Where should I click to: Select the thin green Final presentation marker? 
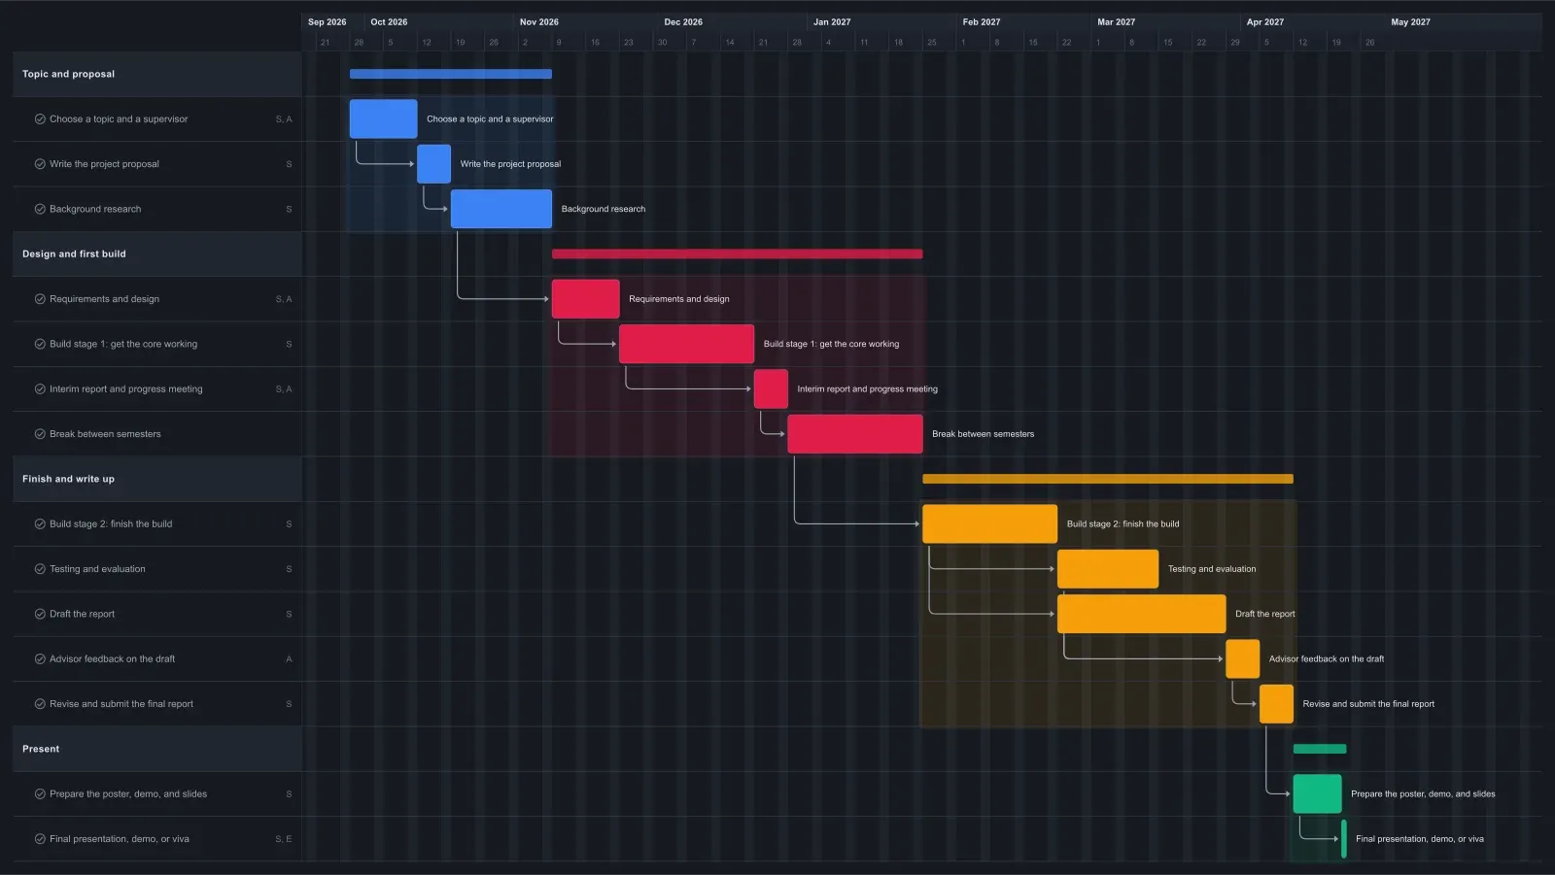click(1344, 839)
